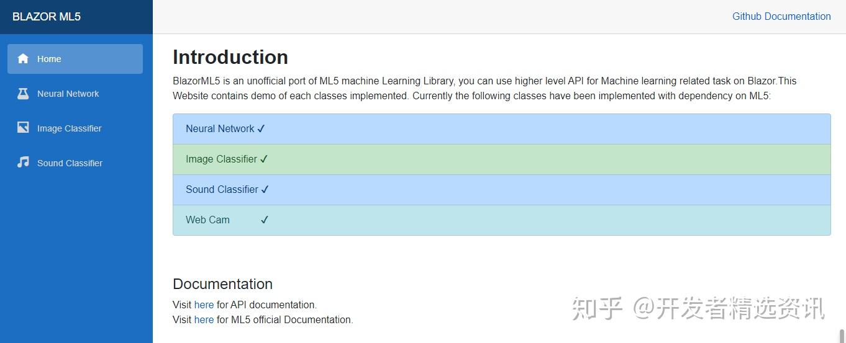Image resolution: width=846 pixels, height=343 pixels.
Task: Click the checkmark in Web Cam row
Action: 265,220
